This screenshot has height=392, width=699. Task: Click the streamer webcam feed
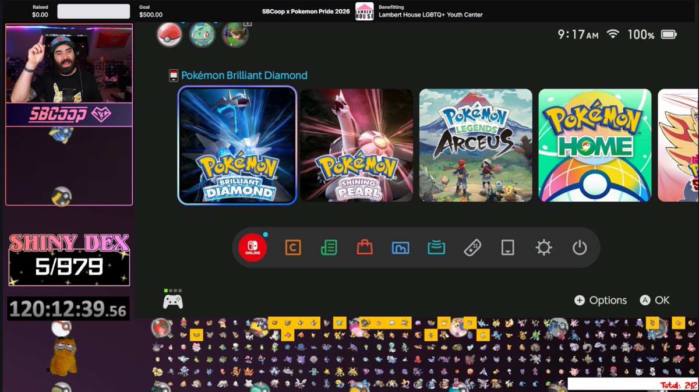coord(69,64)
